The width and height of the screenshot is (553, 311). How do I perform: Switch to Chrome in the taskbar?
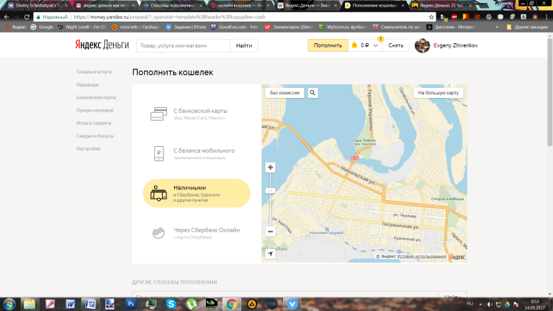[232, 304]
